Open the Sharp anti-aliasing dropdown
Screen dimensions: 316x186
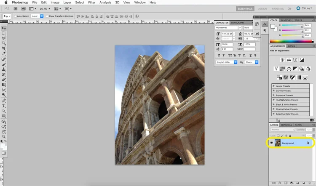click(251, 62)
